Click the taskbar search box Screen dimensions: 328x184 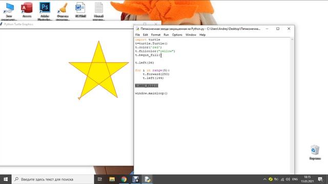coord(52,179)
